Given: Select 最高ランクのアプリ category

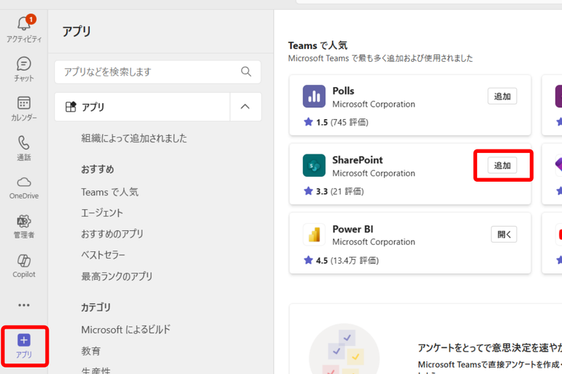Looking at the screenshot, I should coord(117,276).
